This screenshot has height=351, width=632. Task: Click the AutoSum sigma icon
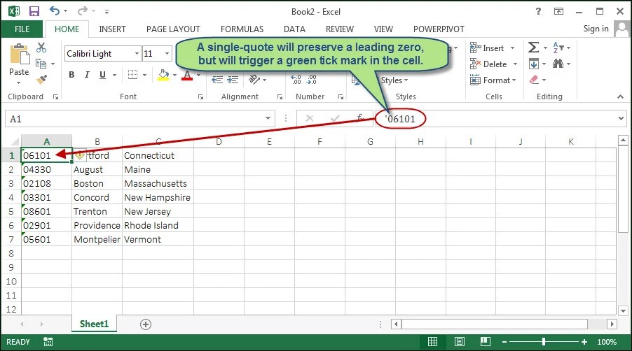pyautogui.click(x=534, y=48)
